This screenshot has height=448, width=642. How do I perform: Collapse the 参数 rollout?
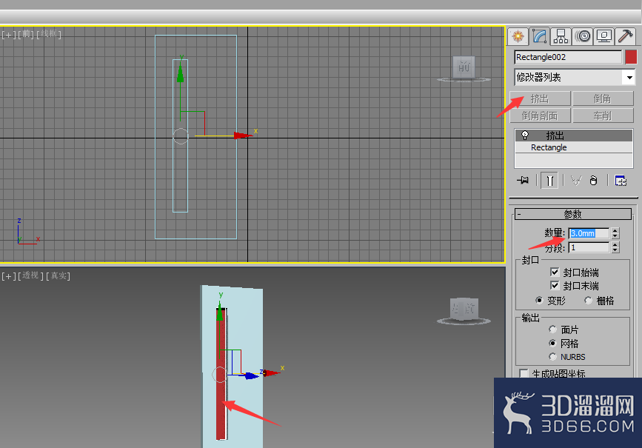click(573, 214)
